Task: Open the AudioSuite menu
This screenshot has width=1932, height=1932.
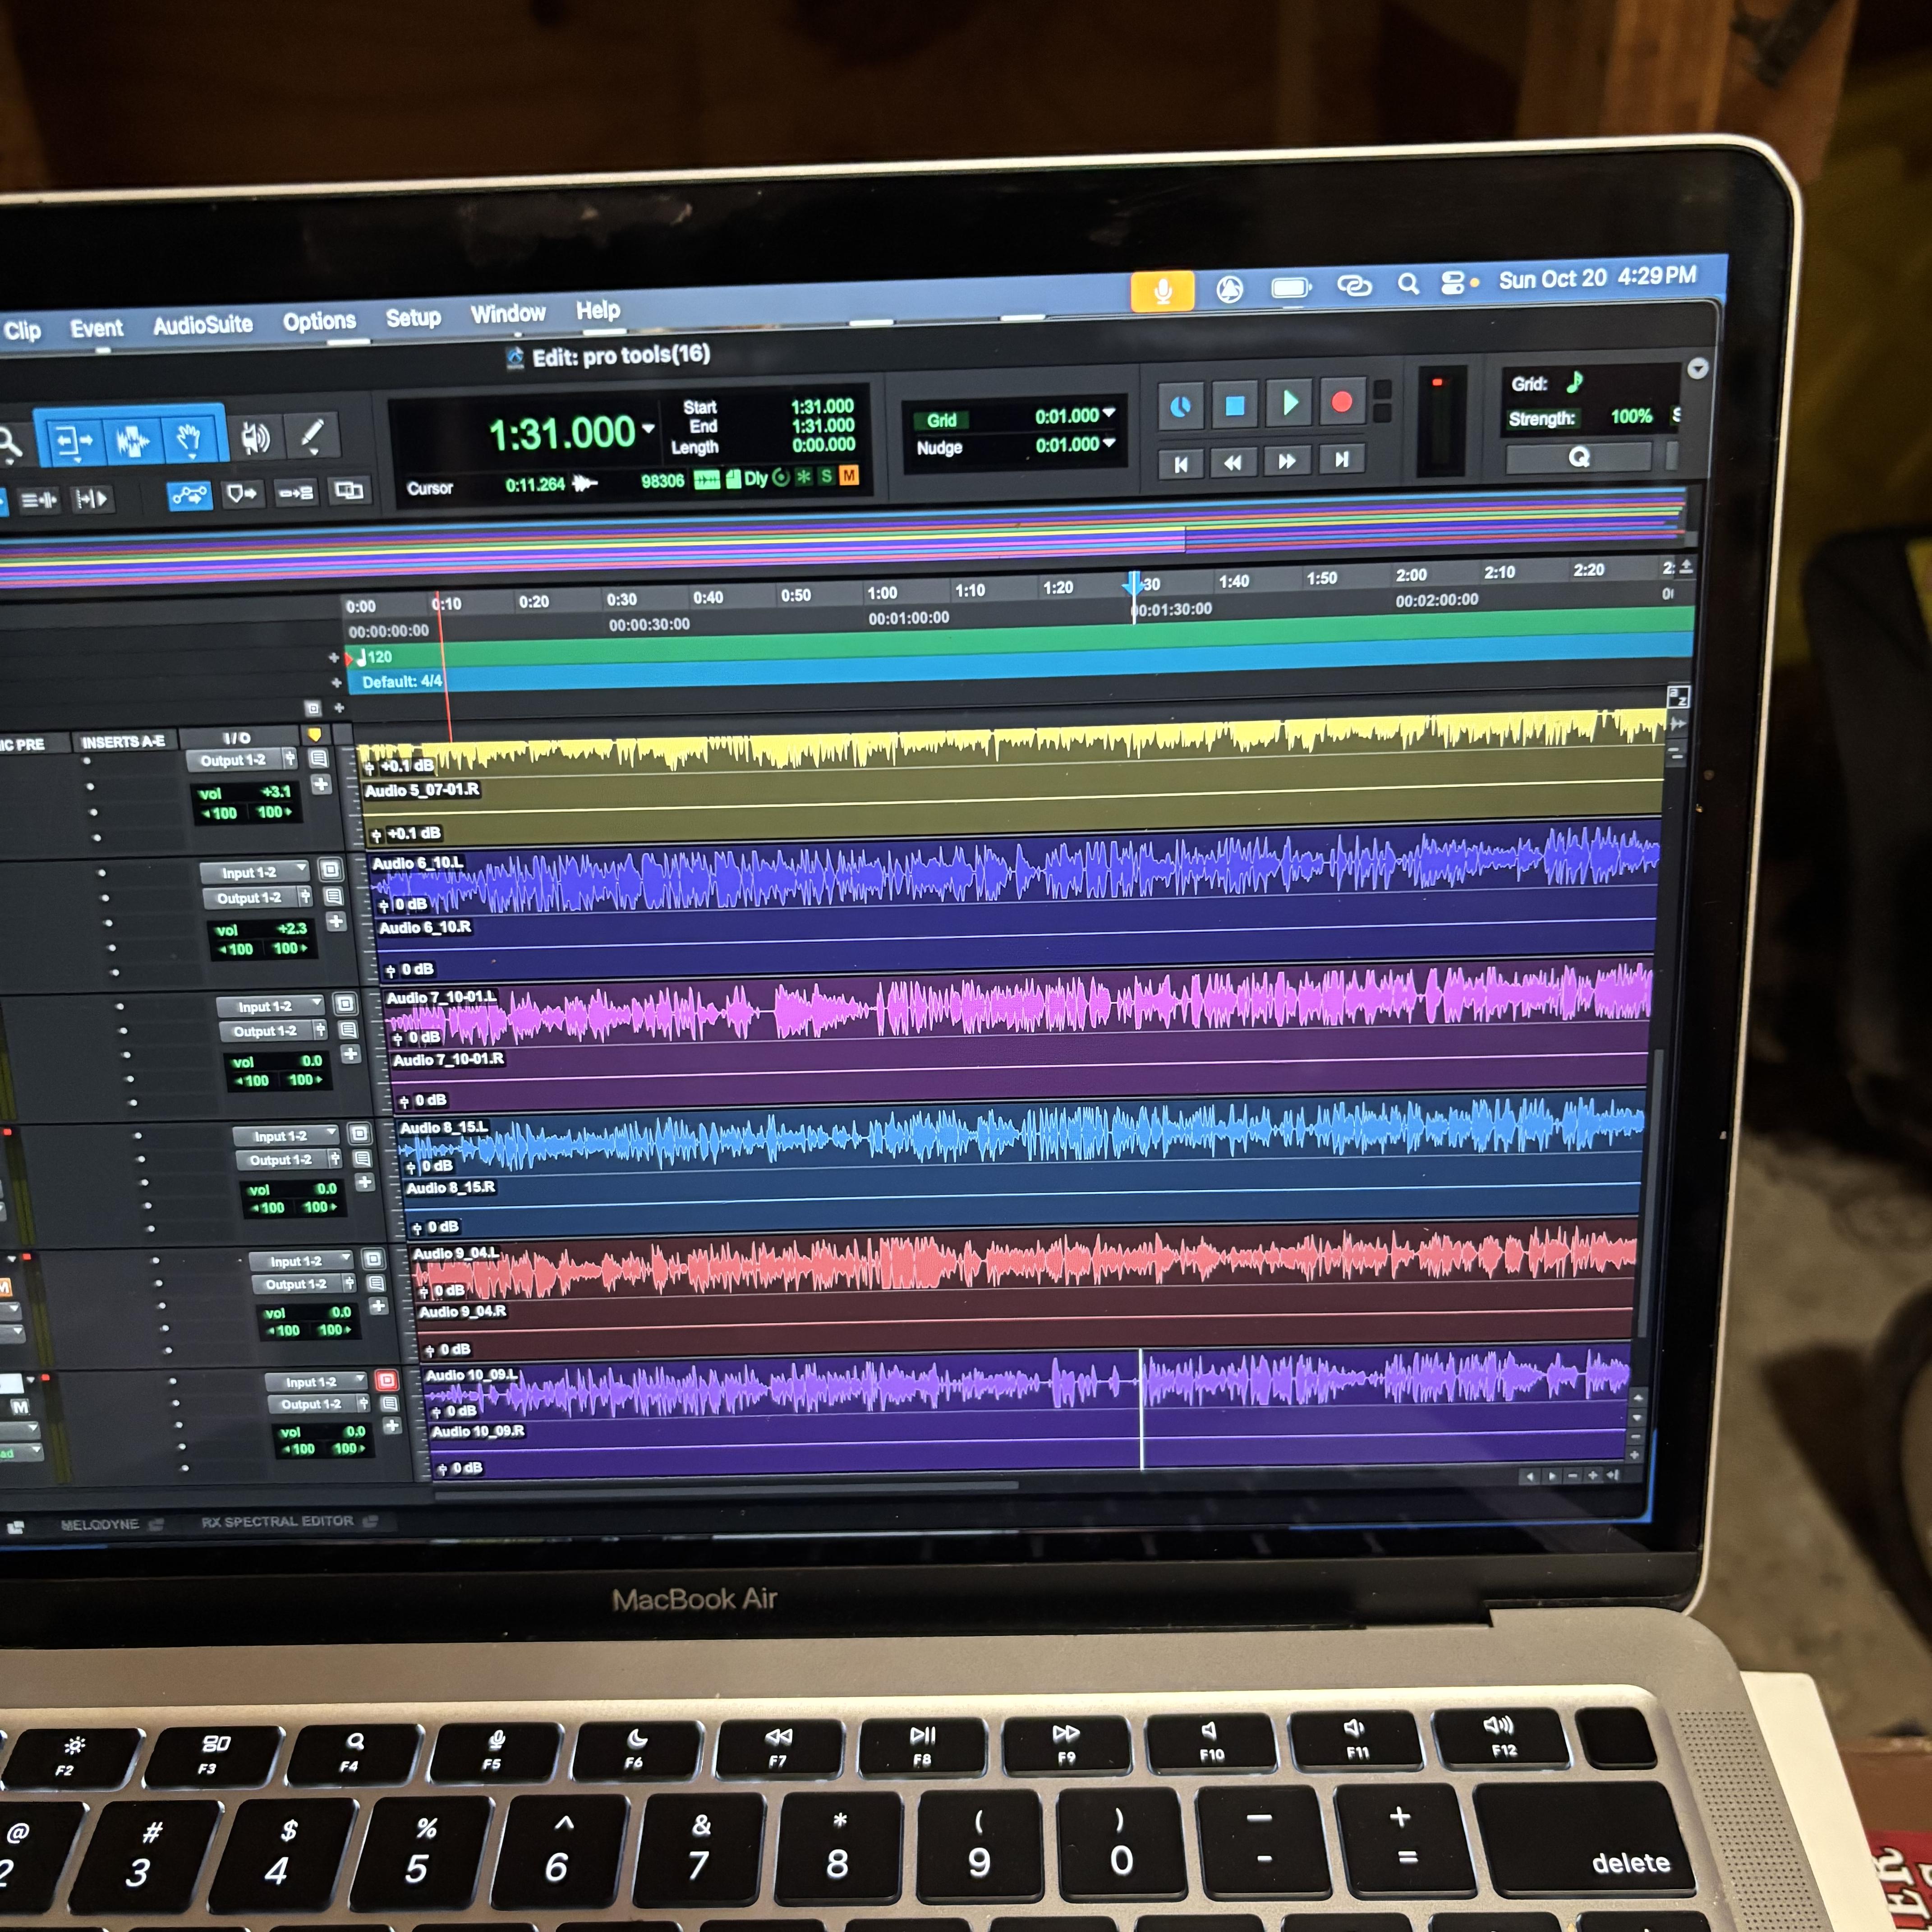Action: (202, 325)
